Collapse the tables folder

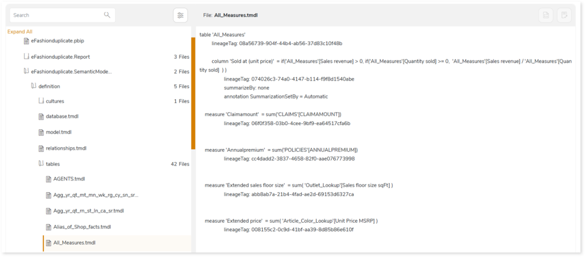[x=41, y=164]
